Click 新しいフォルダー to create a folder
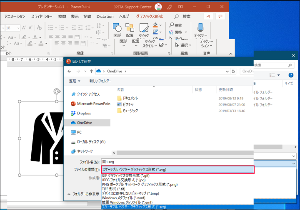300x210 pixels. 100,81
